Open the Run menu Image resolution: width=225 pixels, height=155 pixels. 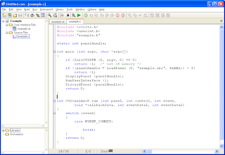click(x=35, y=10)
